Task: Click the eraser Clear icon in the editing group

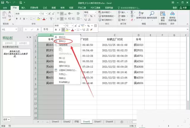Action: click(x=132, y=20)
